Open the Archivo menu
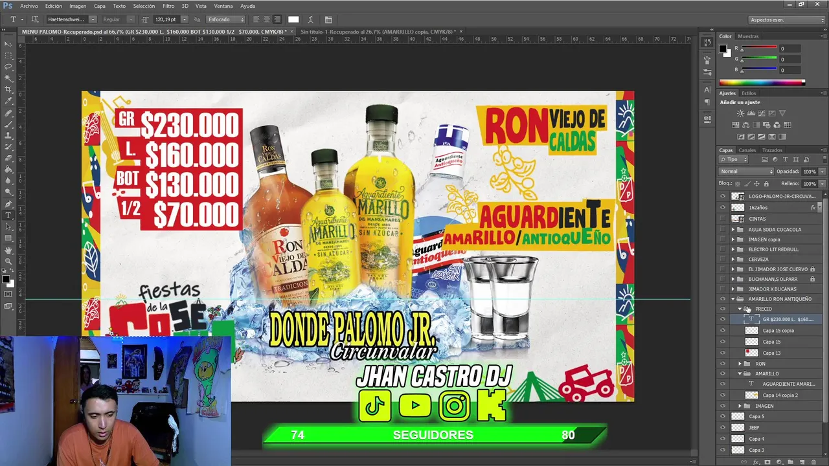This screenshot has height=466, width=829. (x=29, y=6)
